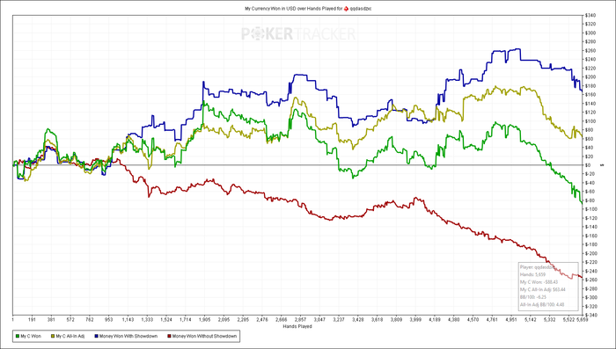The image size is (616, 349).
Task: Select the 'My C Won' legend label
Action: pyautogui.click(x=31, y=336)
